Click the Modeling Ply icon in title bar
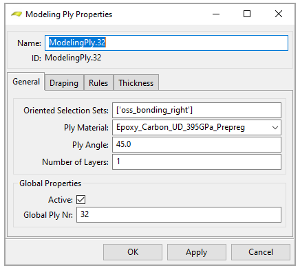Viewport: 300px width, 270px height. pyautogui.click(x=17, y=14)
